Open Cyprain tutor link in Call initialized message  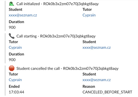89,15
